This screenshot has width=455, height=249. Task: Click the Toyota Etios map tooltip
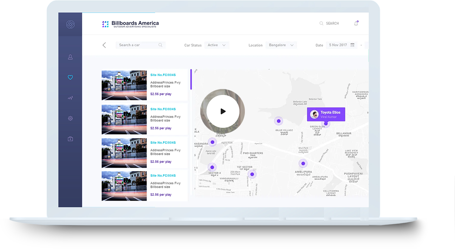(326, 115)
